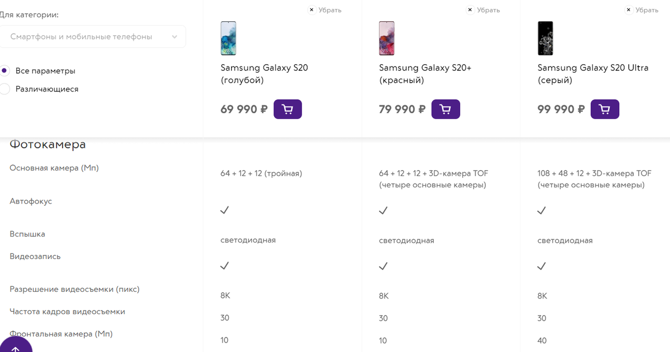Select the 'Все параметры' radio option
670x352 pixels.
coord(5,71)
